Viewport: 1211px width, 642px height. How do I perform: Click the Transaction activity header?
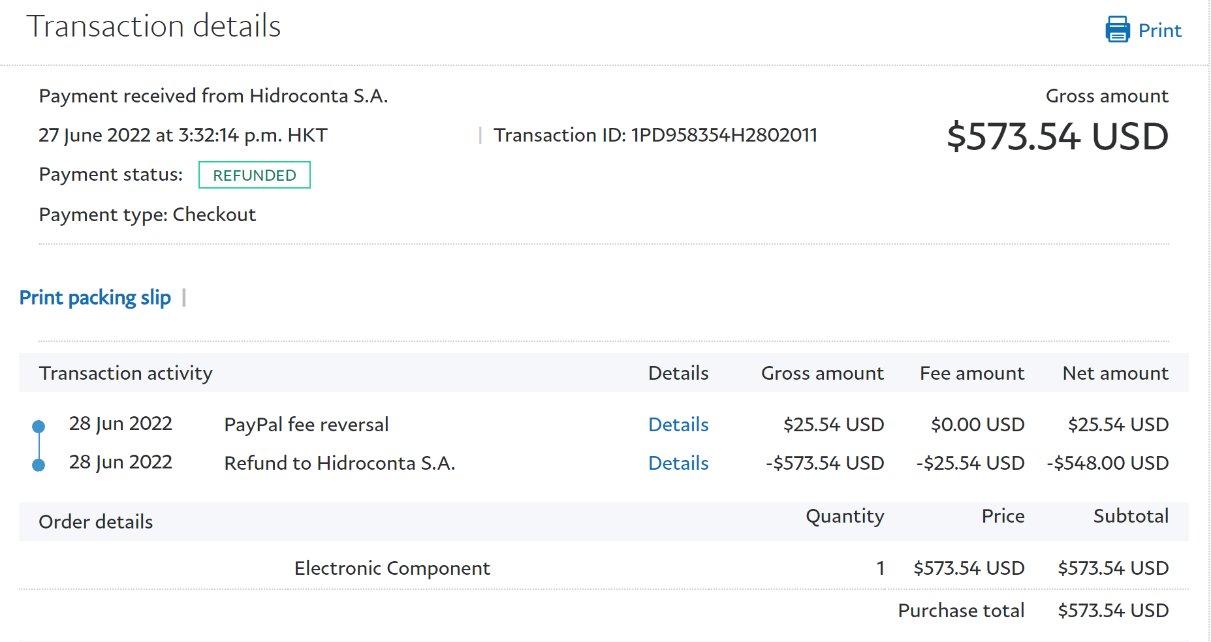(125, 373)
